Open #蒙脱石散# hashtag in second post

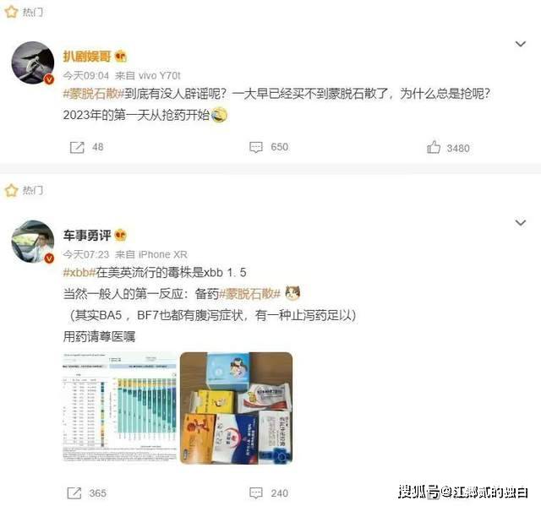click(x=250, y=294)
